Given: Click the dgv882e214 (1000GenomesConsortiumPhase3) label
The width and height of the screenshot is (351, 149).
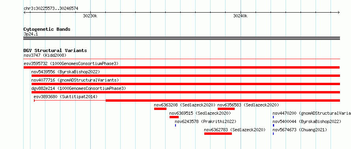Looking at the screenshot, I should tap(78, 88).
